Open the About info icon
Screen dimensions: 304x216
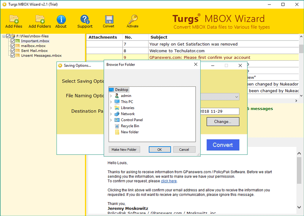pos(61,19)
